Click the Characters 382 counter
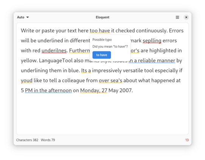205x160 pixels. pos(27,140)
